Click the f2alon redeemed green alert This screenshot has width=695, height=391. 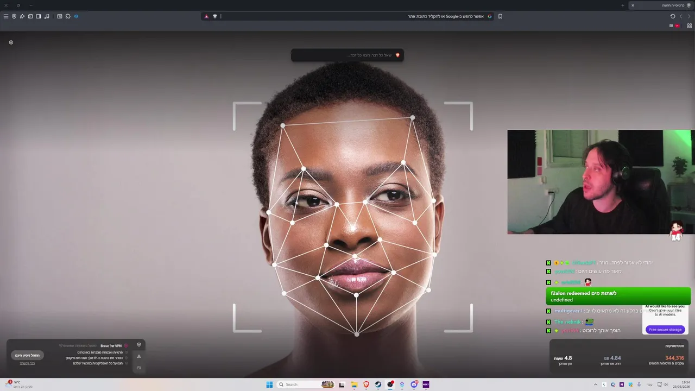pos(618,296)
